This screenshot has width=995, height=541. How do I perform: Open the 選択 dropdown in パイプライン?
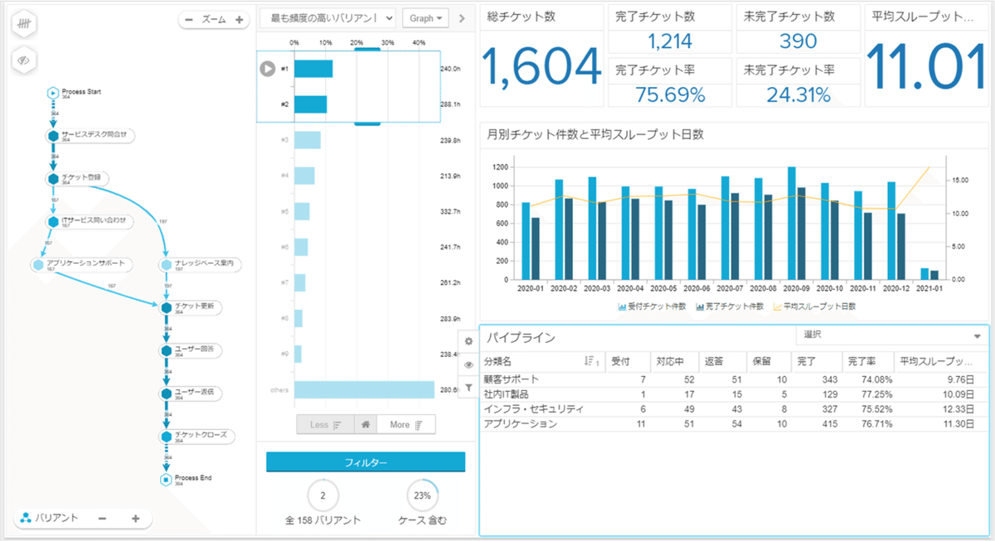pyautogui.click(x=891, y=336)
